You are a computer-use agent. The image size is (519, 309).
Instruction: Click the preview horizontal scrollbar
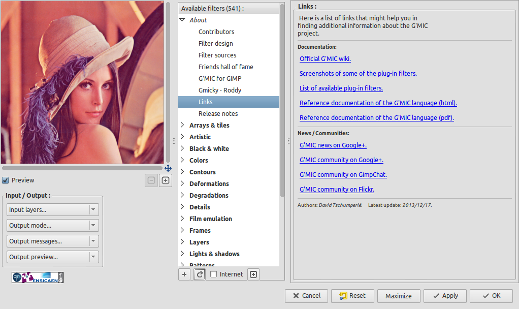pyautogui.click(x=82, y=168)
